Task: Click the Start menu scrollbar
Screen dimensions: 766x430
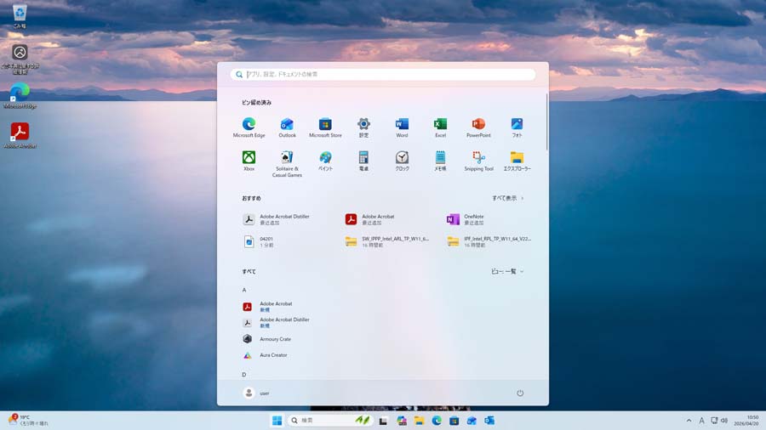Action: click(546, 122)
